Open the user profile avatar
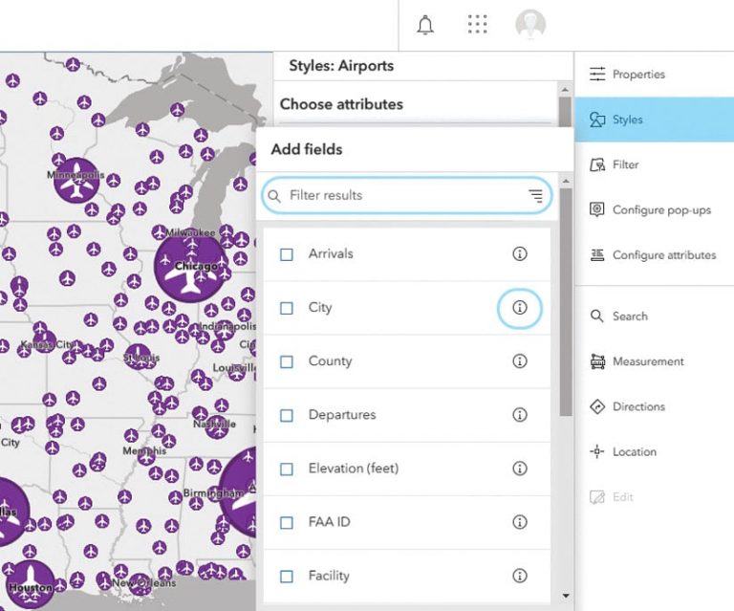 pyautogui.click(x=530, y=24)
